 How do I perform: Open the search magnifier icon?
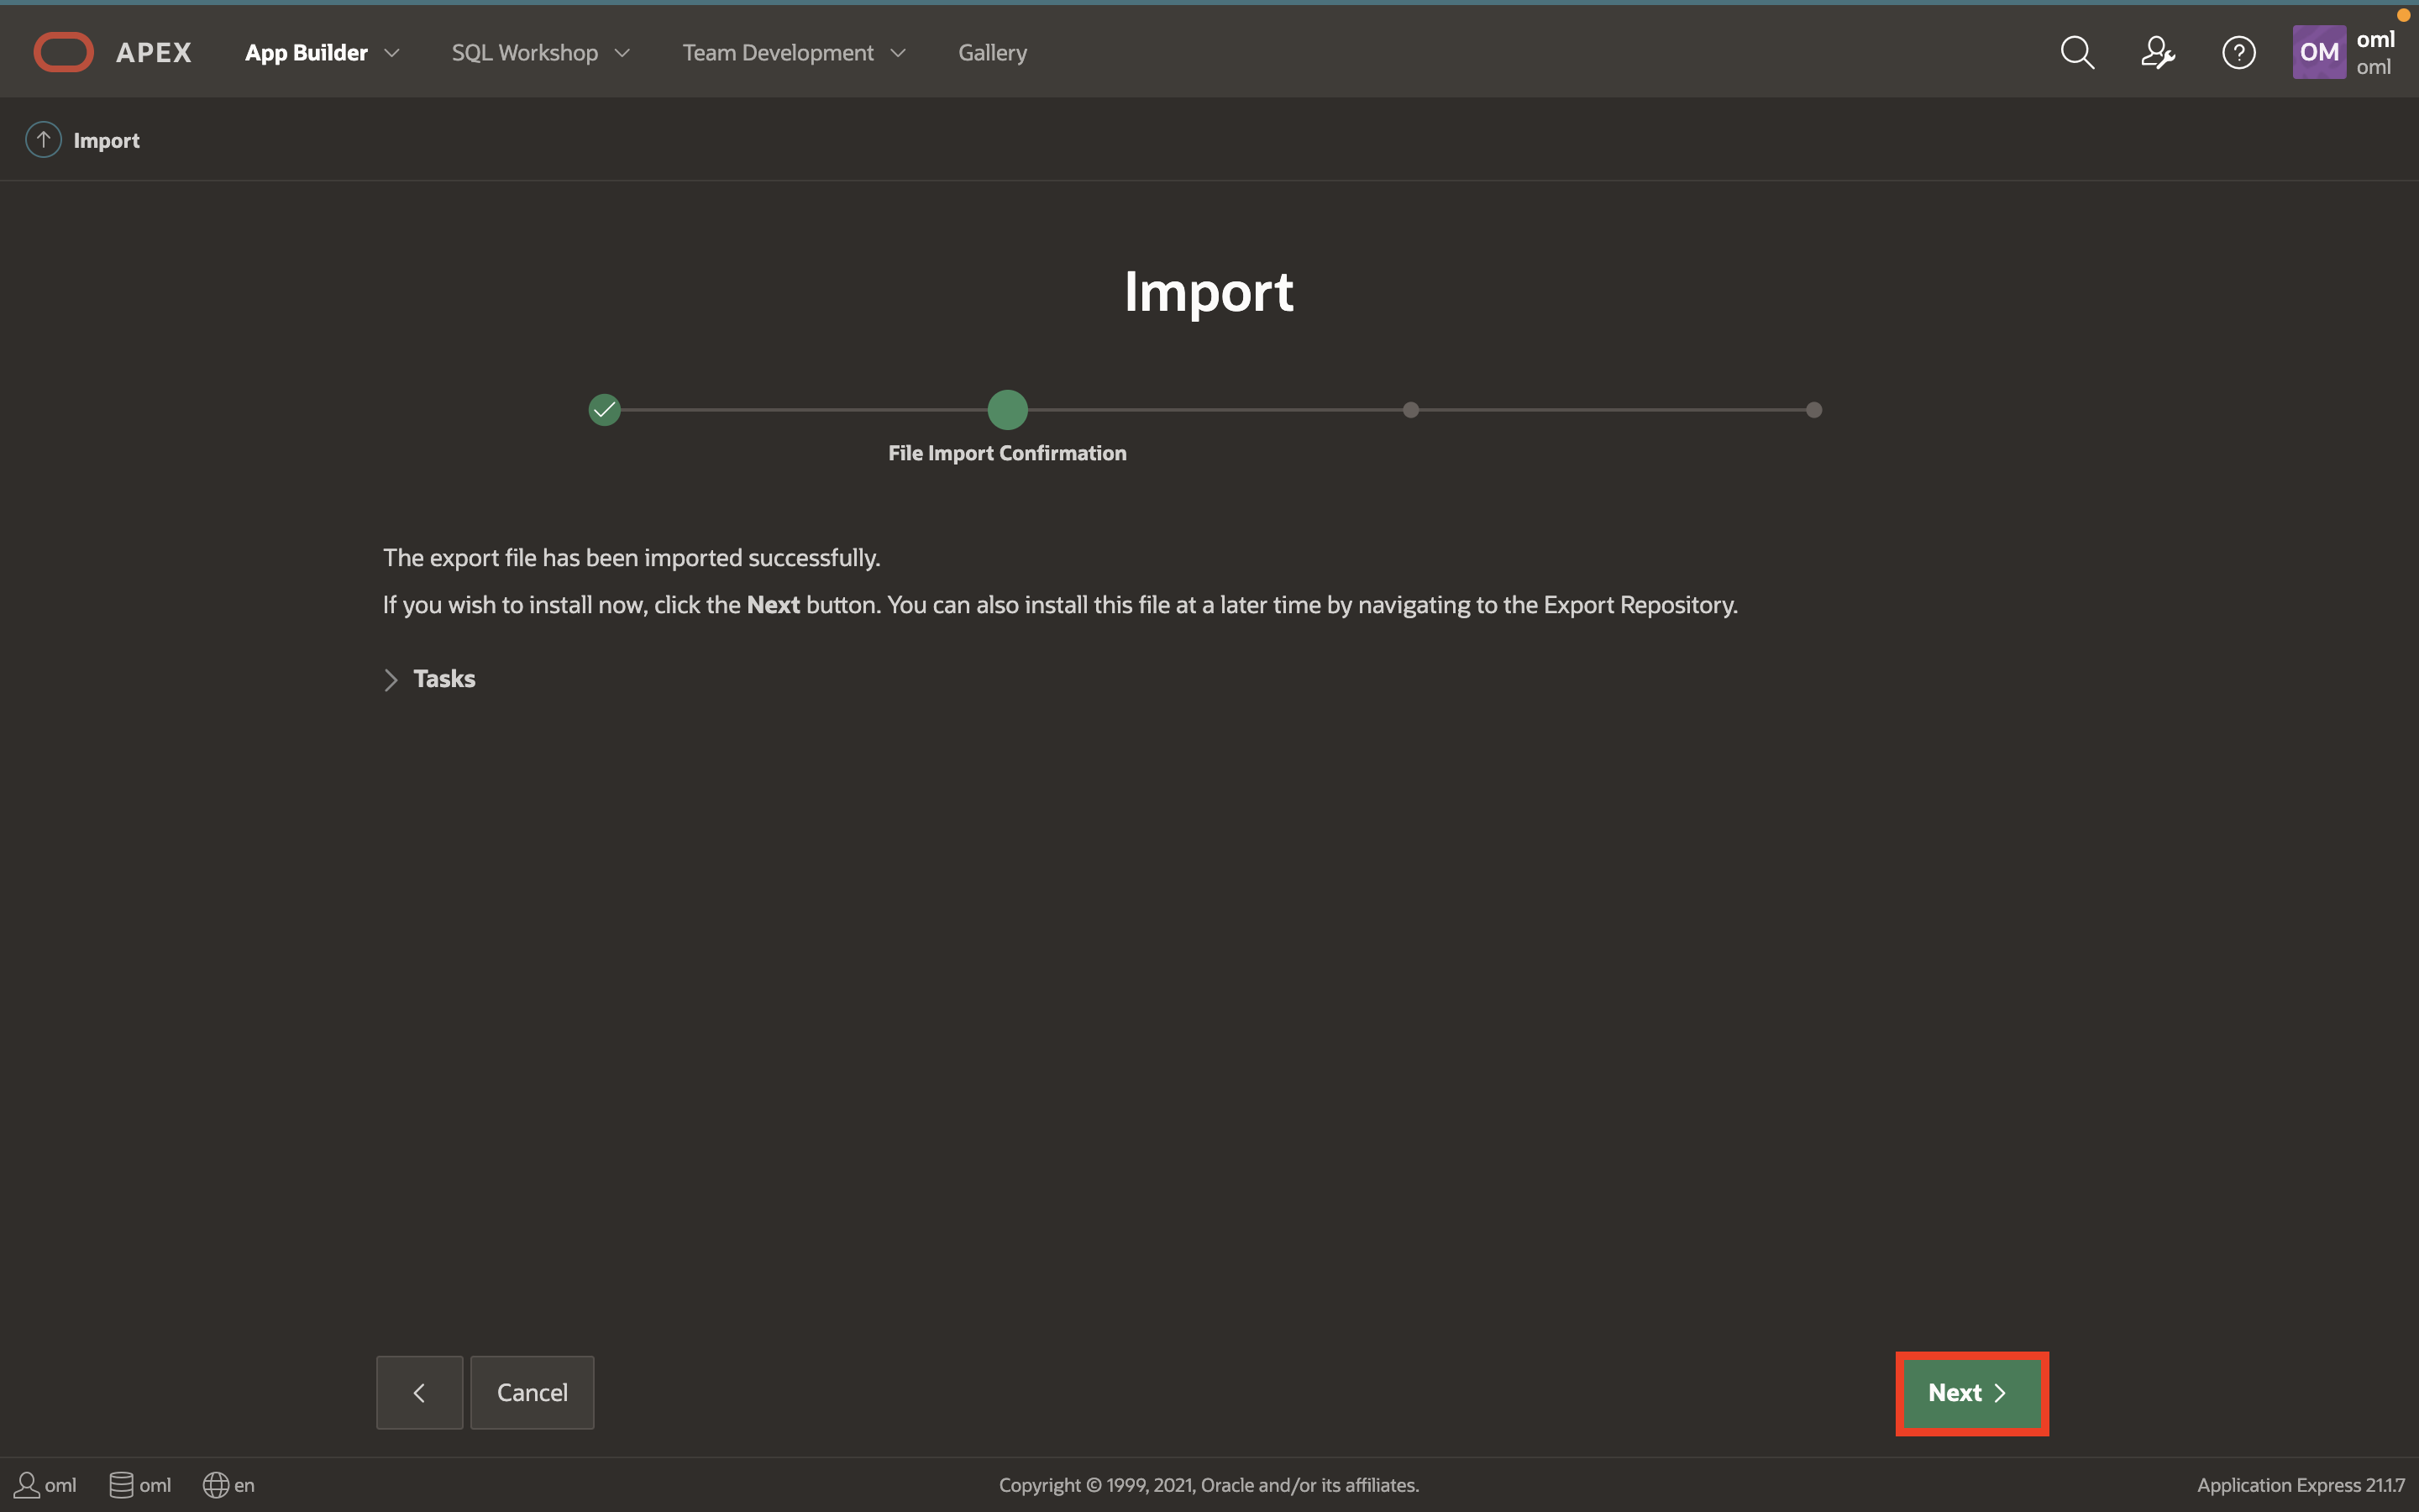click(x=2077, y=52)
